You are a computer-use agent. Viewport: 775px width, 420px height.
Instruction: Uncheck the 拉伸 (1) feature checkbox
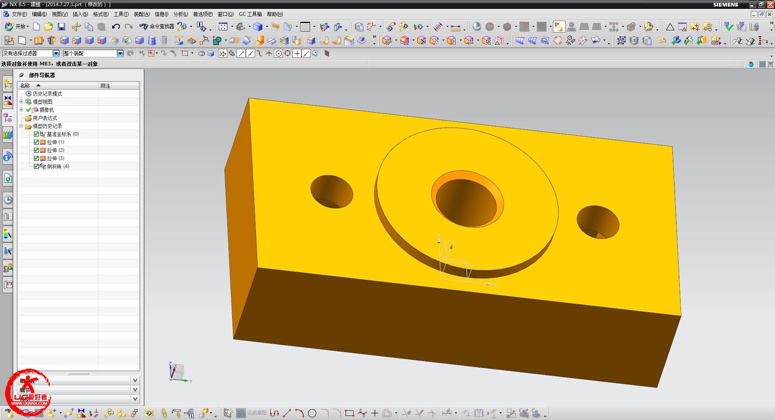pos(36,142)
